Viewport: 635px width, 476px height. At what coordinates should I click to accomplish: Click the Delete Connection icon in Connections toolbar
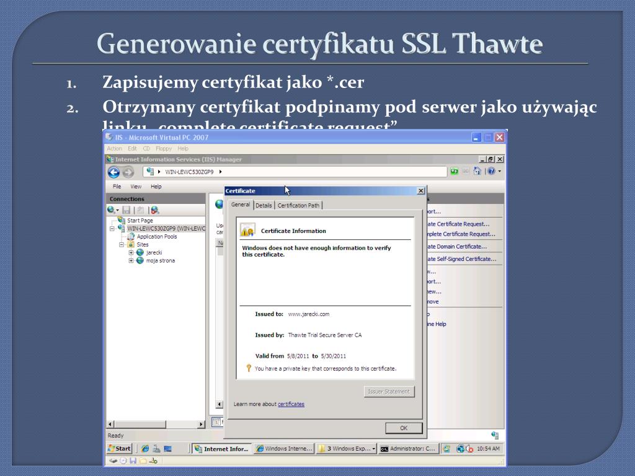154,210
